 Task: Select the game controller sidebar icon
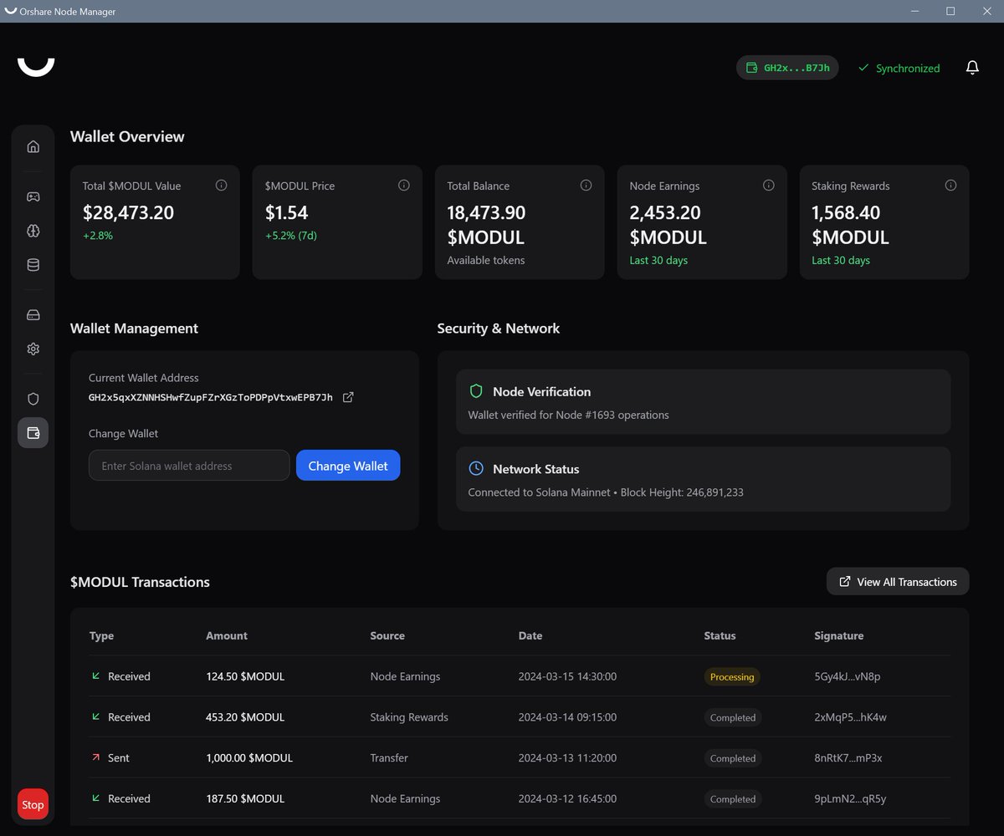pyautogui.click(x=33, y=196)
